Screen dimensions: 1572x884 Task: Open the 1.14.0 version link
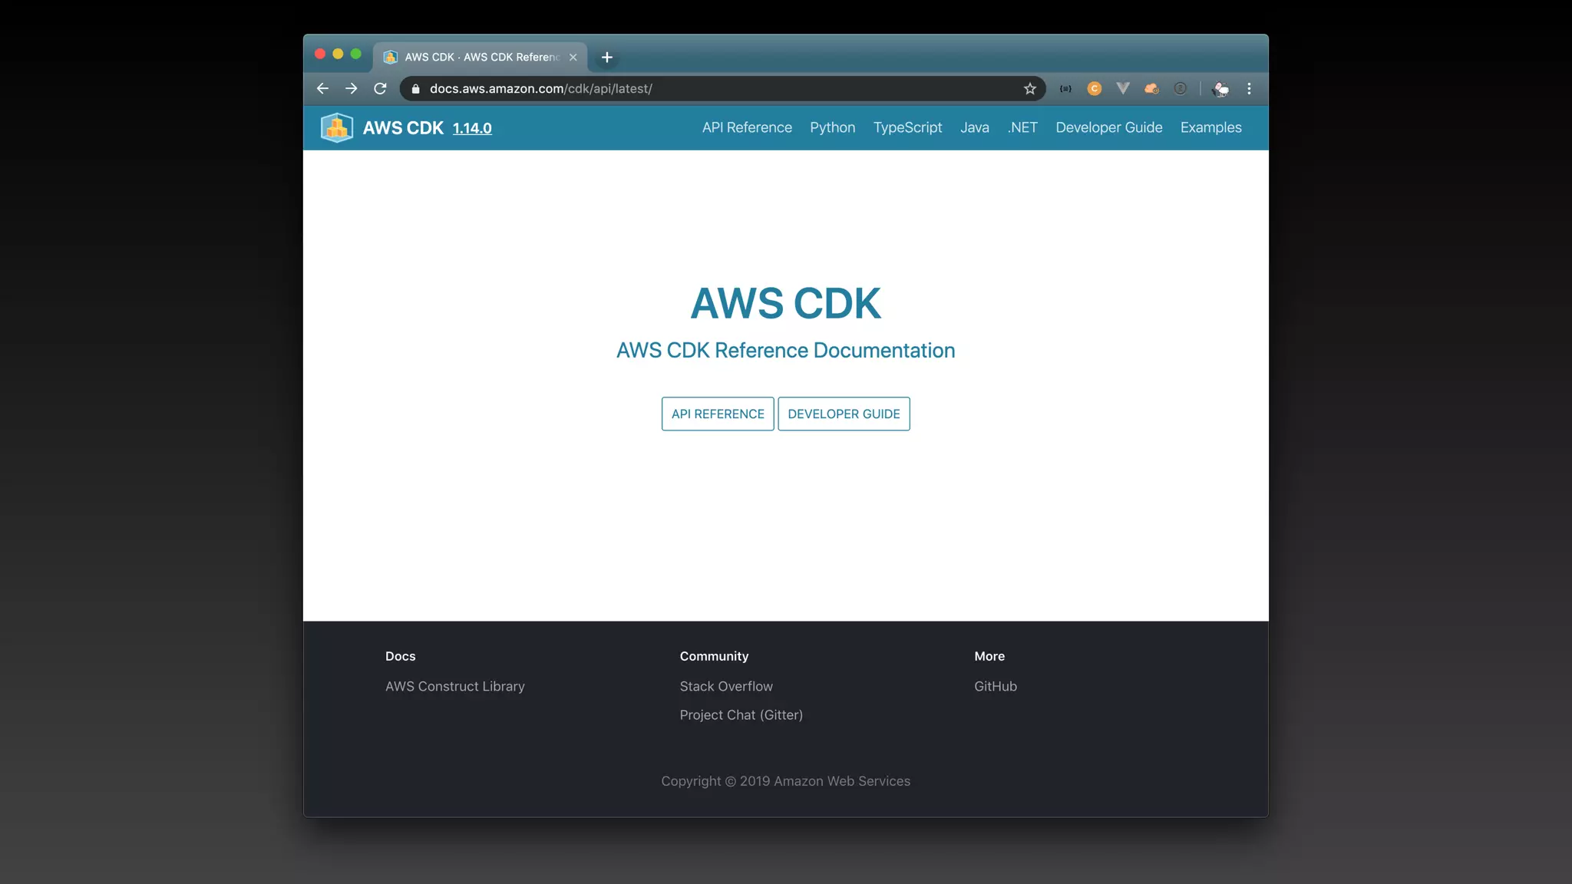click(472, 128)
